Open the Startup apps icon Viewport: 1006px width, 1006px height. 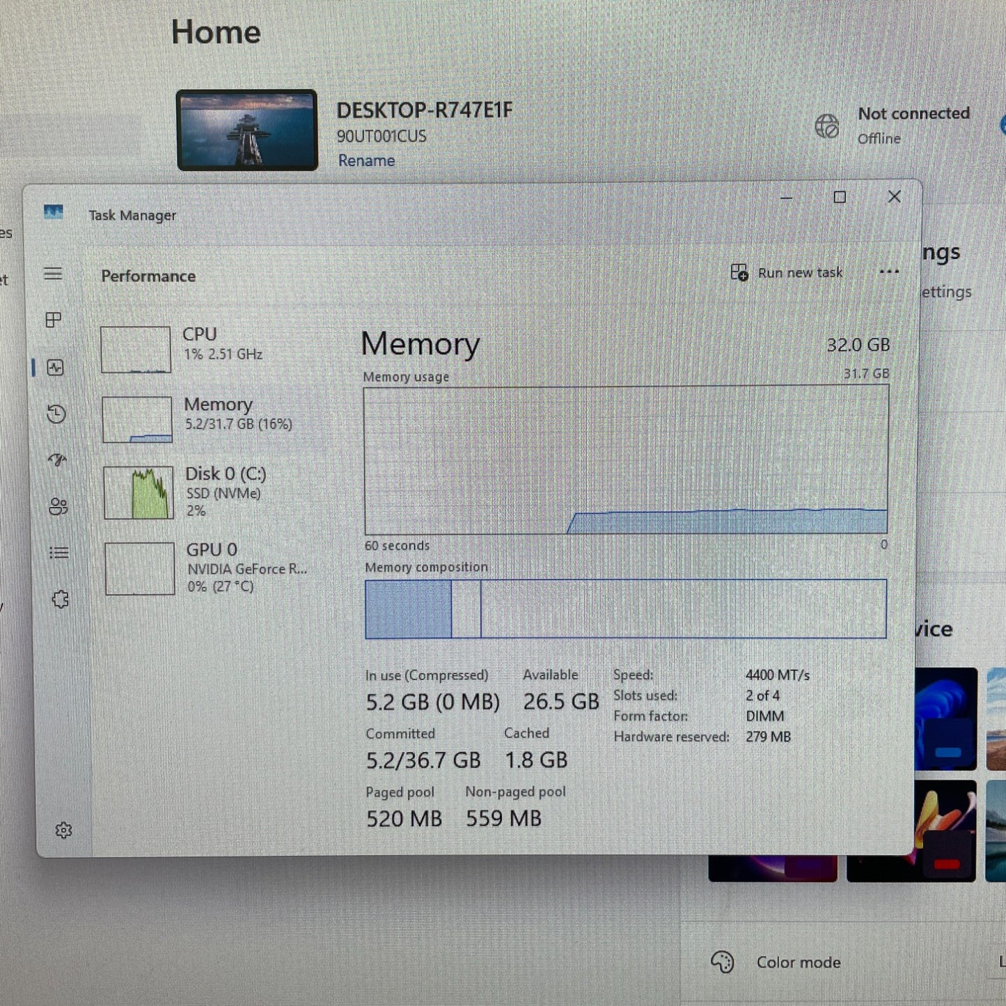pyautogui.click(x=57, y=460)
